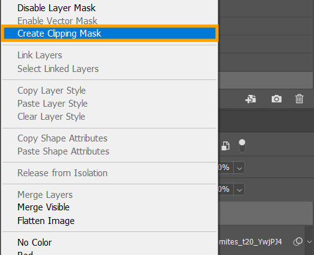Open the opacity percentage dropdown
Image resolution: width=314 pixels, height=255 pixels.
[x=239, y=168]
